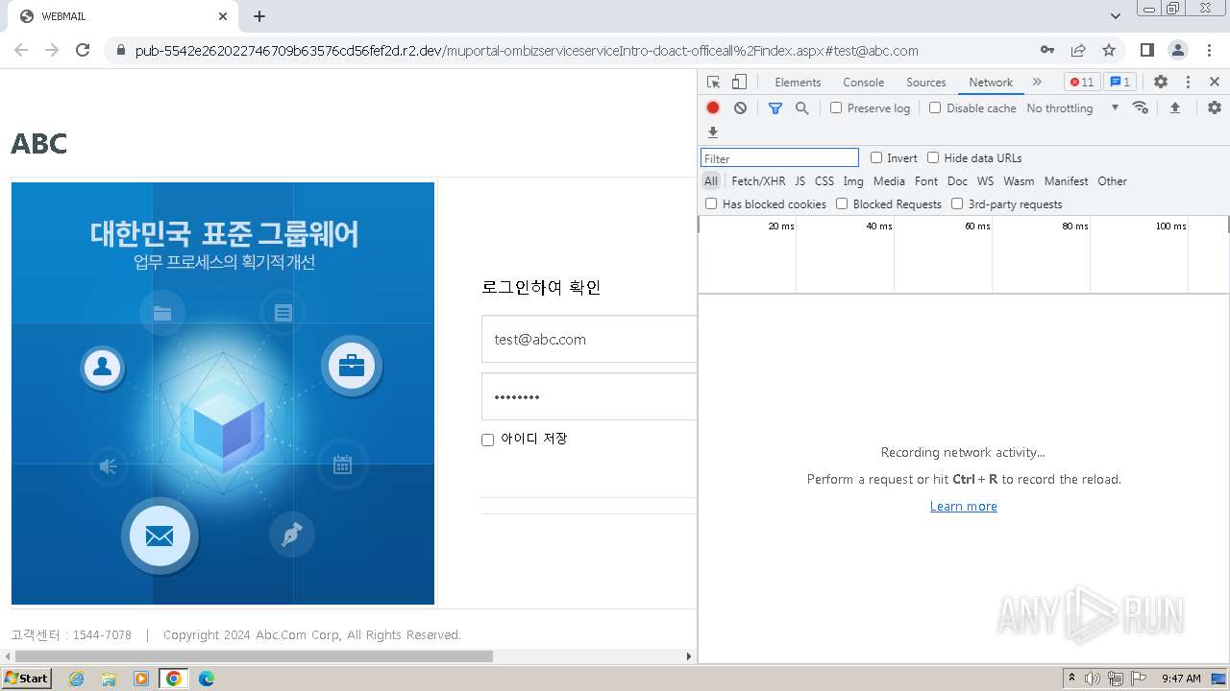Open the Learn more link

[x=963, y=506]
